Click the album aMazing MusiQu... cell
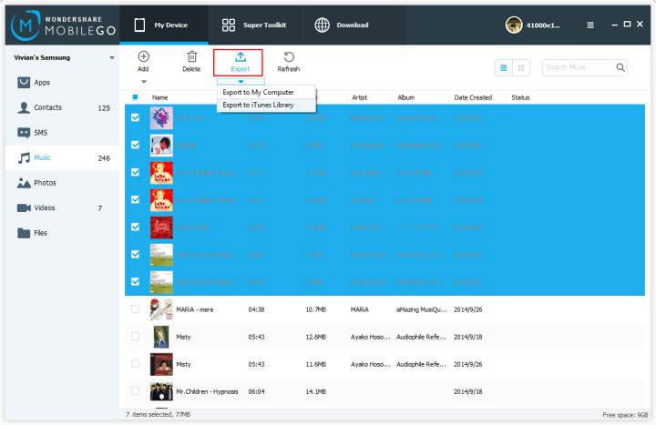The image size is (656, 425). click(x=422, y=309)
